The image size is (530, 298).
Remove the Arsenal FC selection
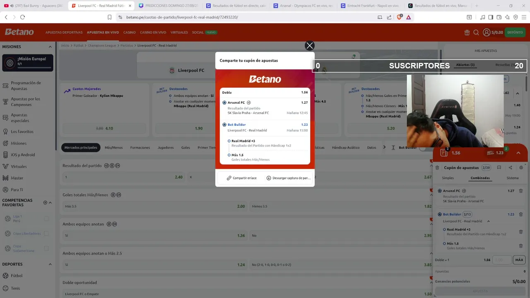(x=521, y=191)
